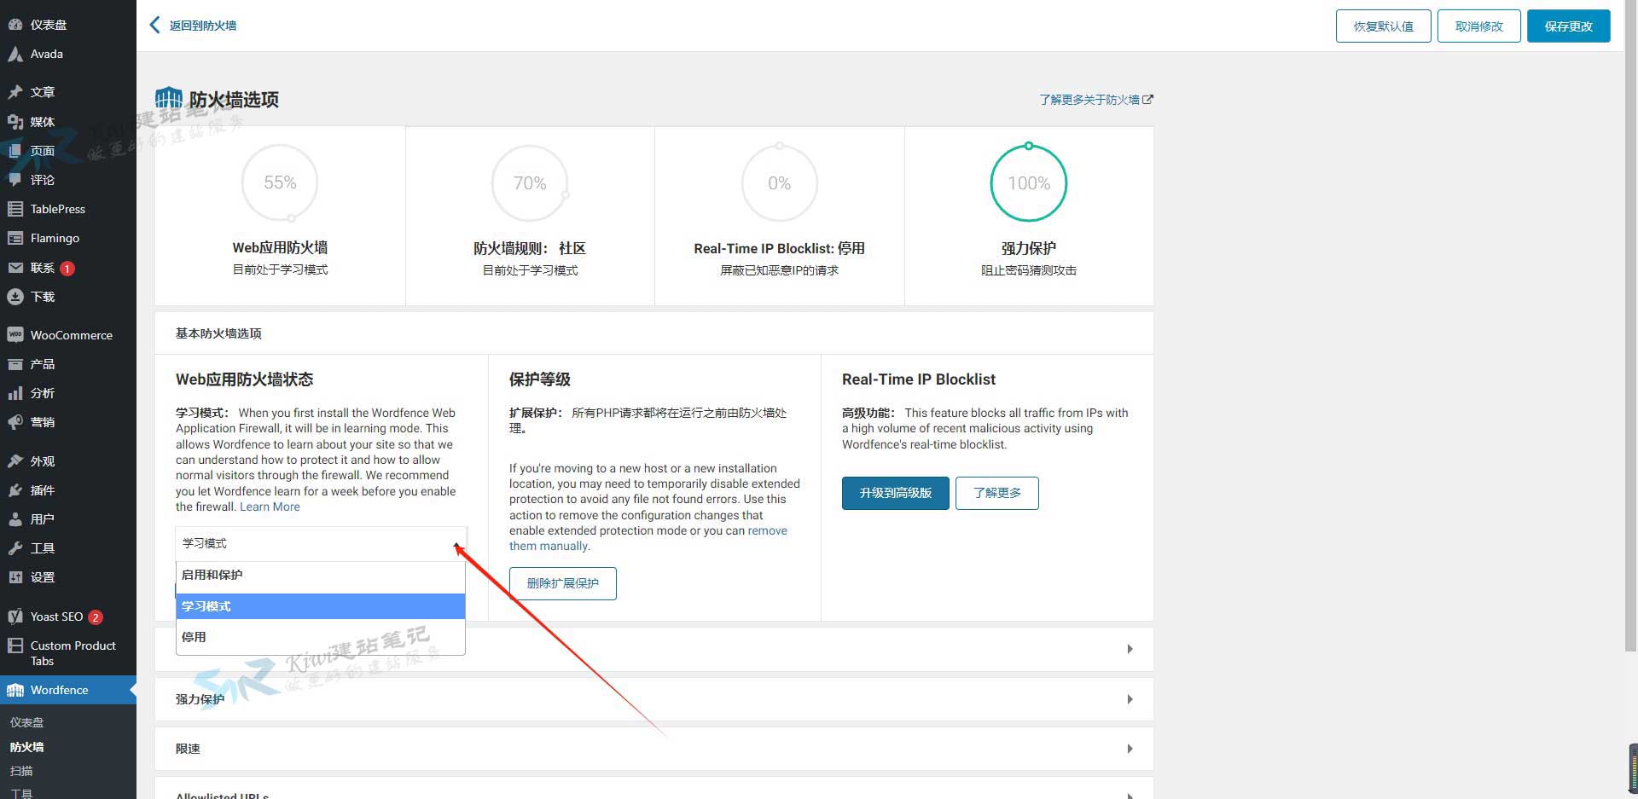1638x799 pixels.
Task: Click the 分析 bar chart icon
Action: click(x=15, y=393)
